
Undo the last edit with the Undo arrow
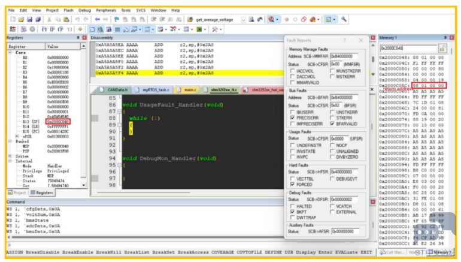point(77,19)
